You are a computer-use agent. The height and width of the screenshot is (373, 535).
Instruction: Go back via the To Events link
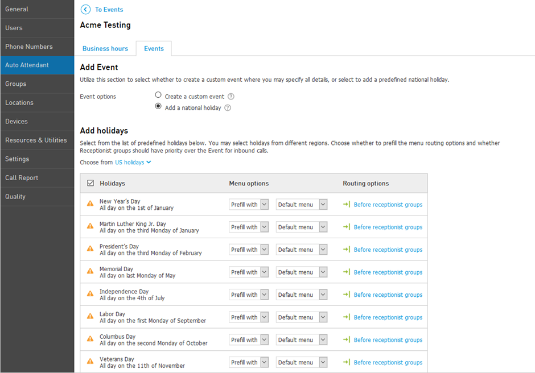coord(109,10)
